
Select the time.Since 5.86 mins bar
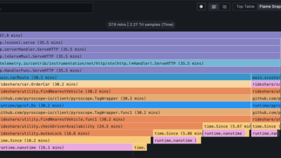click(x=178, y=133)
